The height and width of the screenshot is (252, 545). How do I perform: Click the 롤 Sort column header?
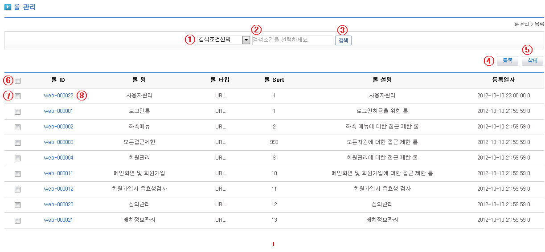(x=274, y=80)
